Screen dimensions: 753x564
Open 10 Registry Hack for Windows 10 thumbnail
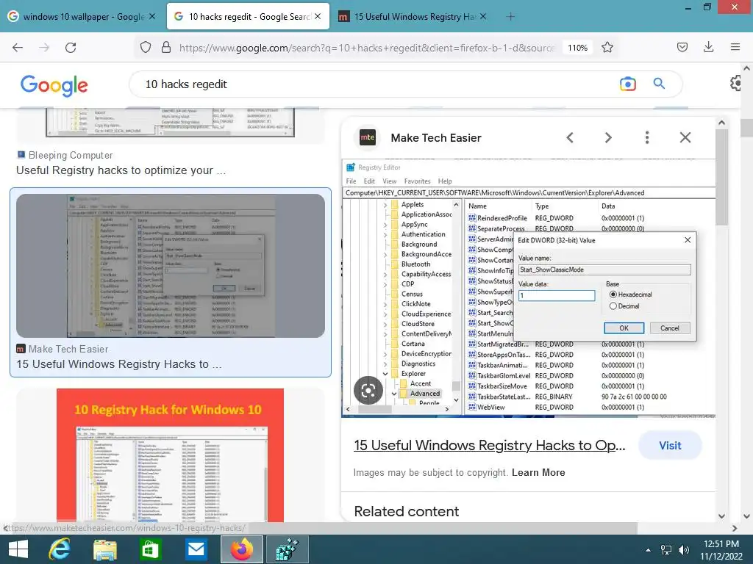tap(171, 455)
